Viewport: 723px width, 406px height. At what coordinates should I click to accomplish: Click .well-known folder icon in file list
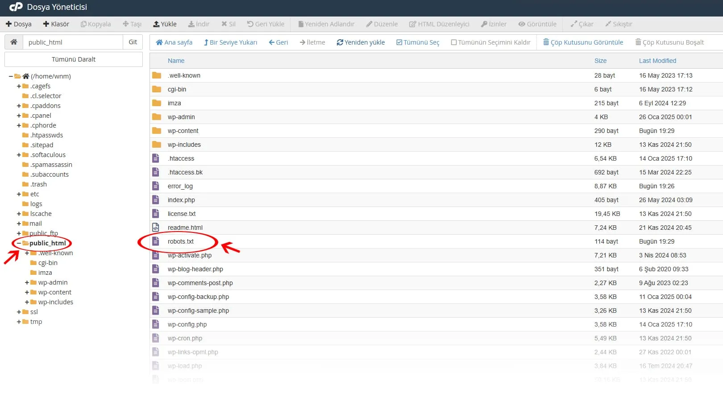click(157, 75)
